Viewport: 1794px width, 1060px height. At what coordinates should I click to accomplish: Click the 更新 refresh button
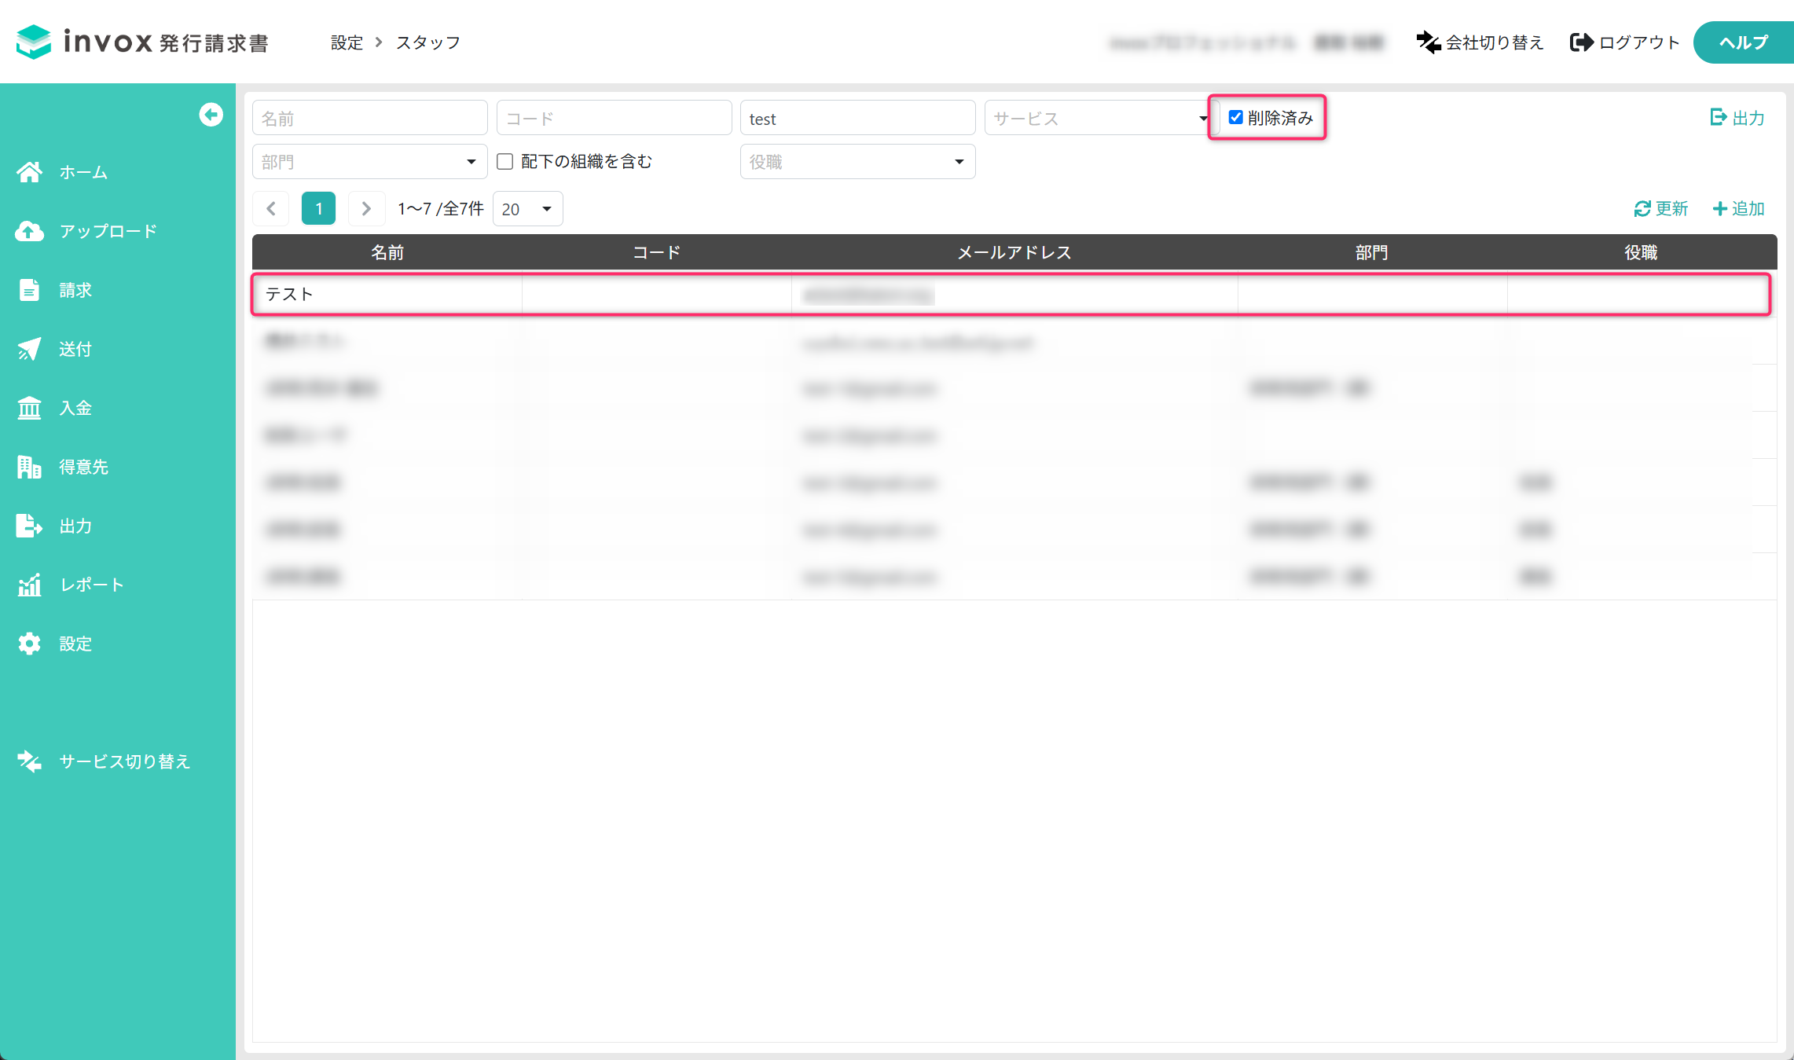point(1660,208)
